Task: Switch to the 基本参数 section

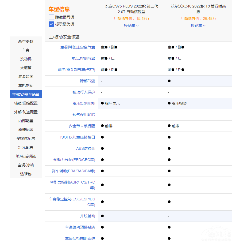Action: [x=26, y=41]
